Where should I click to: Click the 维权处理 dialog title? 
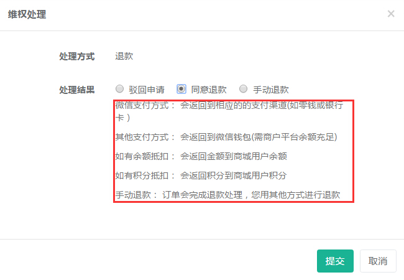pyautogui.click(x=27, y=14)
